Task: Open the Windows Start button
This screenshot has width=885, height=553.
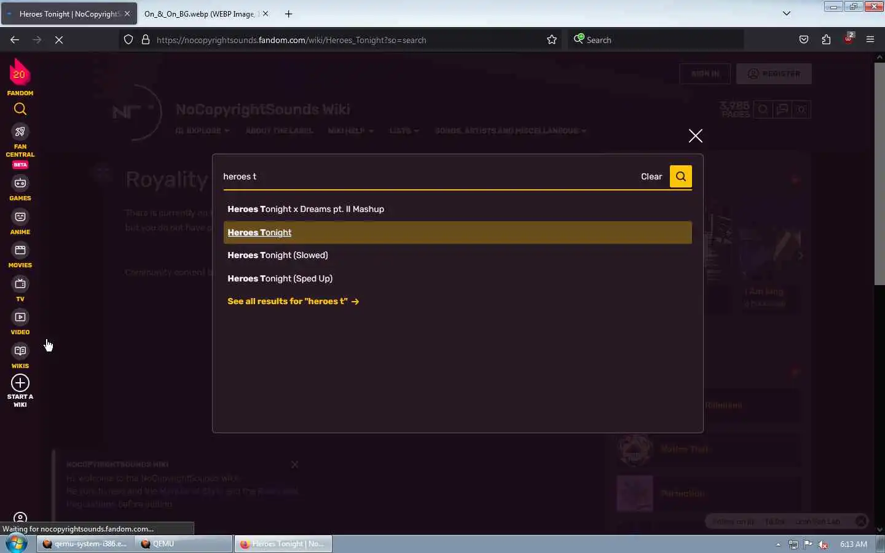Action: (17, 544)
